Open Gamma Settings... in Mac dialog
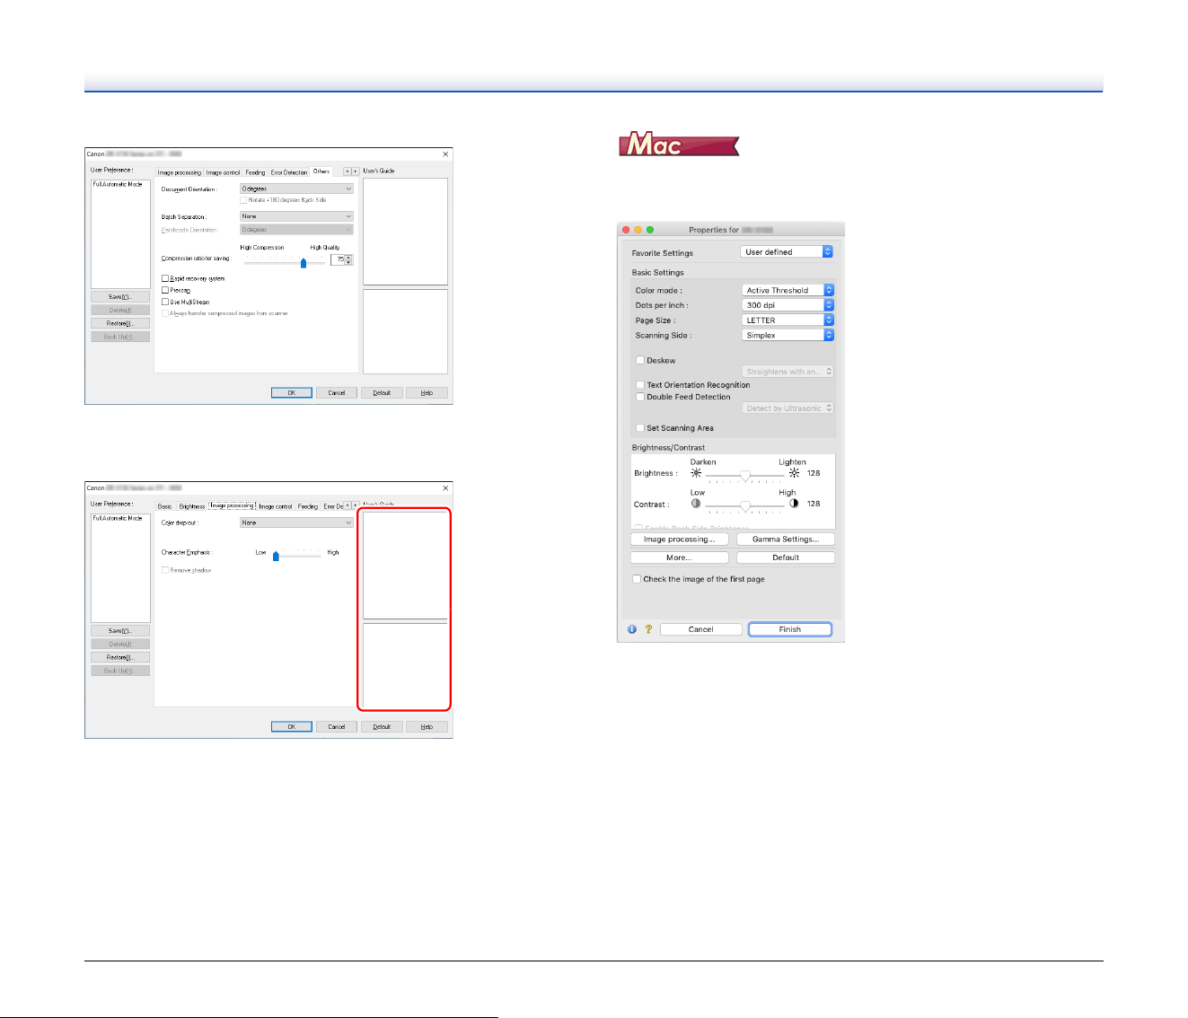The width and height of the screenshot is (1188, 1018). tap(786, 540)
